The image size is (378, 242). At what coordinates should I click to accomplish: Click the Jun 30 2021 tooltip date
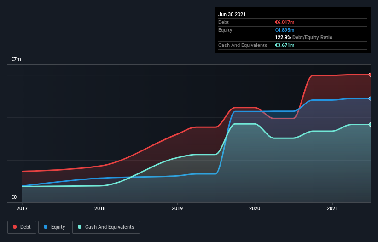click(x=232, y=14)
